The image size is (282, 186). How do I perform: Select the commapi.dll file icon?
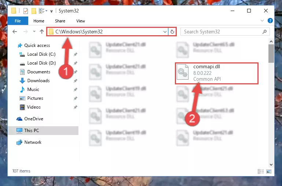pos(183,72)
